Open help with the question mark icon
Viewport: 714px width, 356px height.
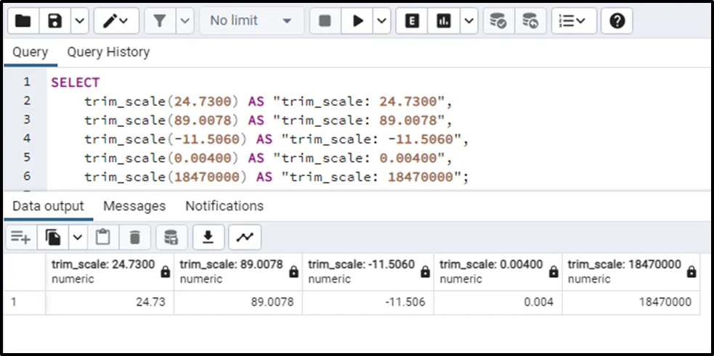click(x=617, y=21)
